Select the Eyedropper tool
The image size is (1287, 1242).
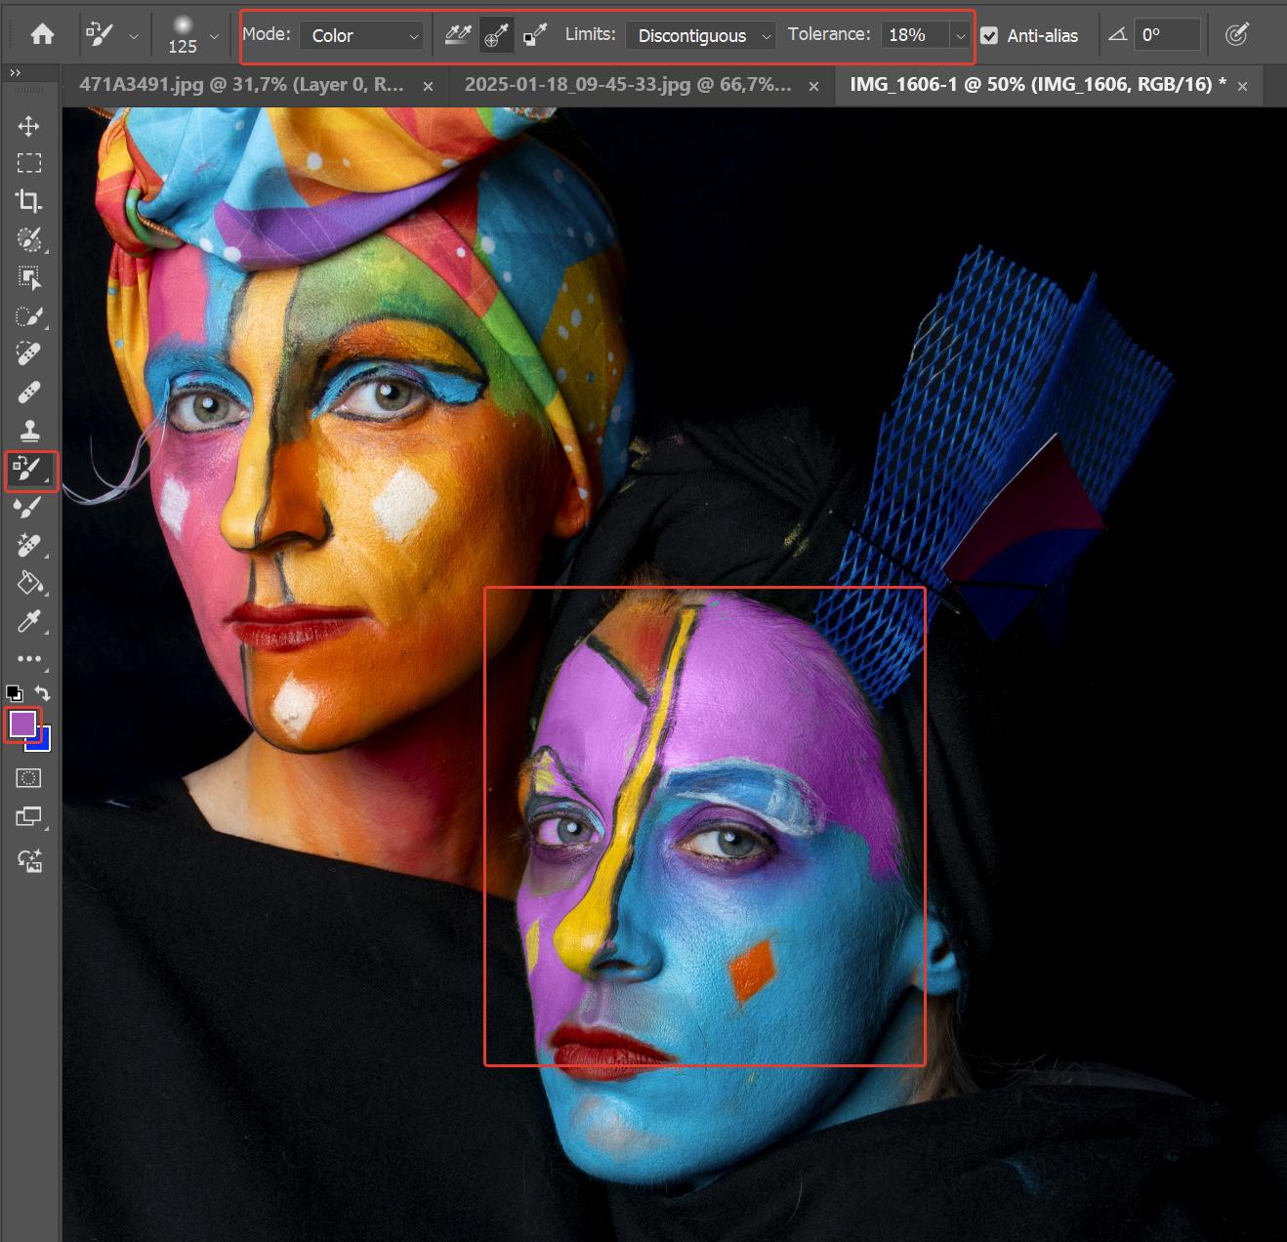29,621
